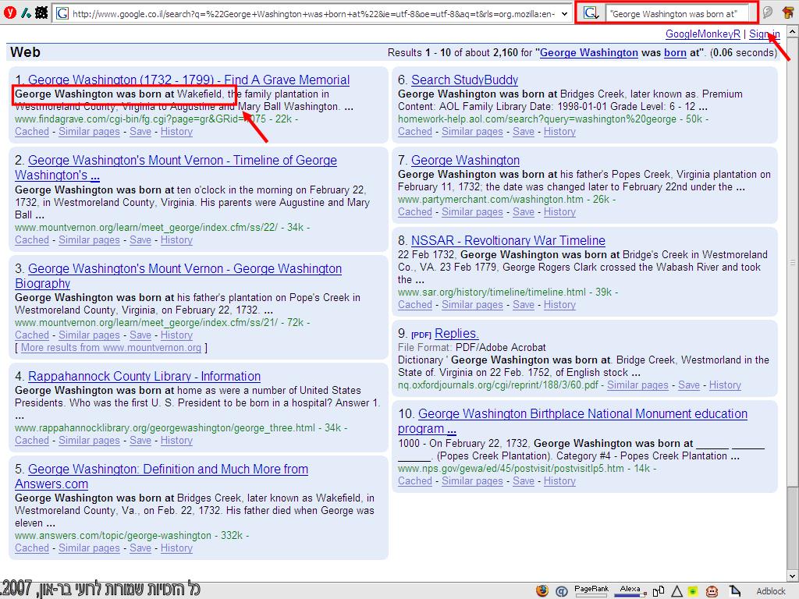
Task: Click the yellow-green square status icon
Action: click(693, 591)
